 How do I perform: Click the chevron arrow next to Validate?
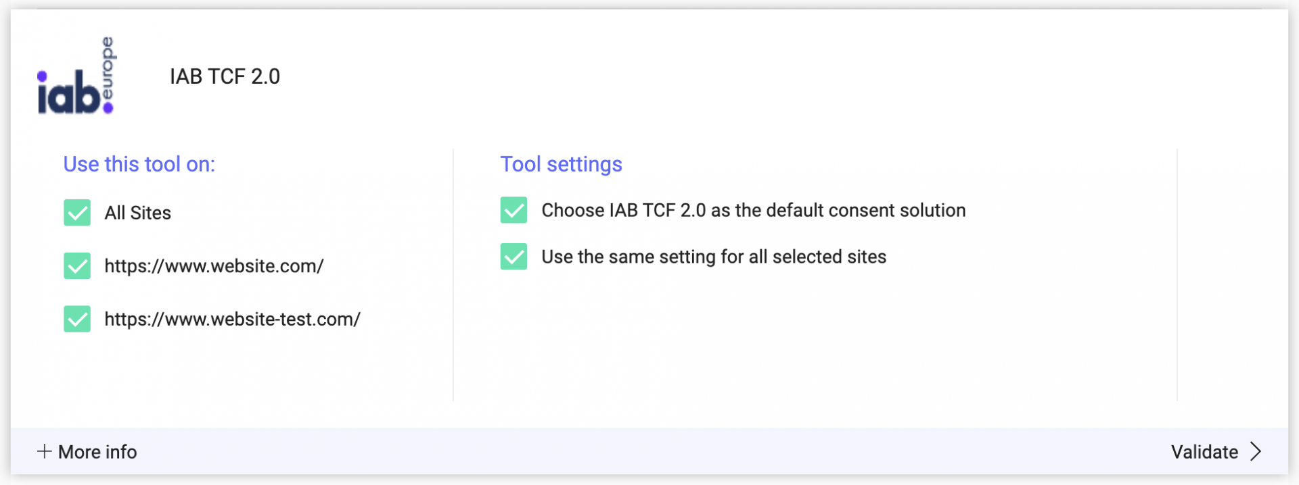1256,451
